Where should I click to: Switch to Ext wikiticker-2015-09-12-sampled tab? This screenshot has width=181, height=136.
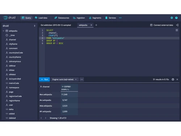(x=56, y=25)
